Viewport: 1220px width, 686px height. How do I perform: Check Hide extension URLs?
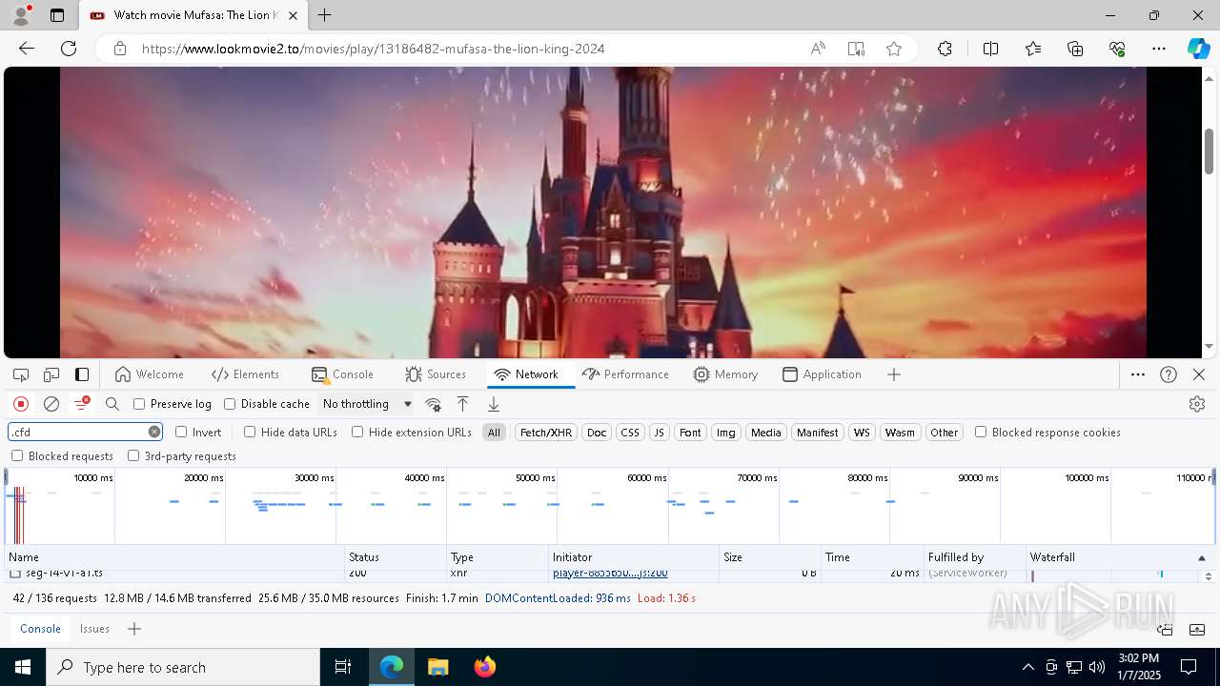tap(357, 432)
